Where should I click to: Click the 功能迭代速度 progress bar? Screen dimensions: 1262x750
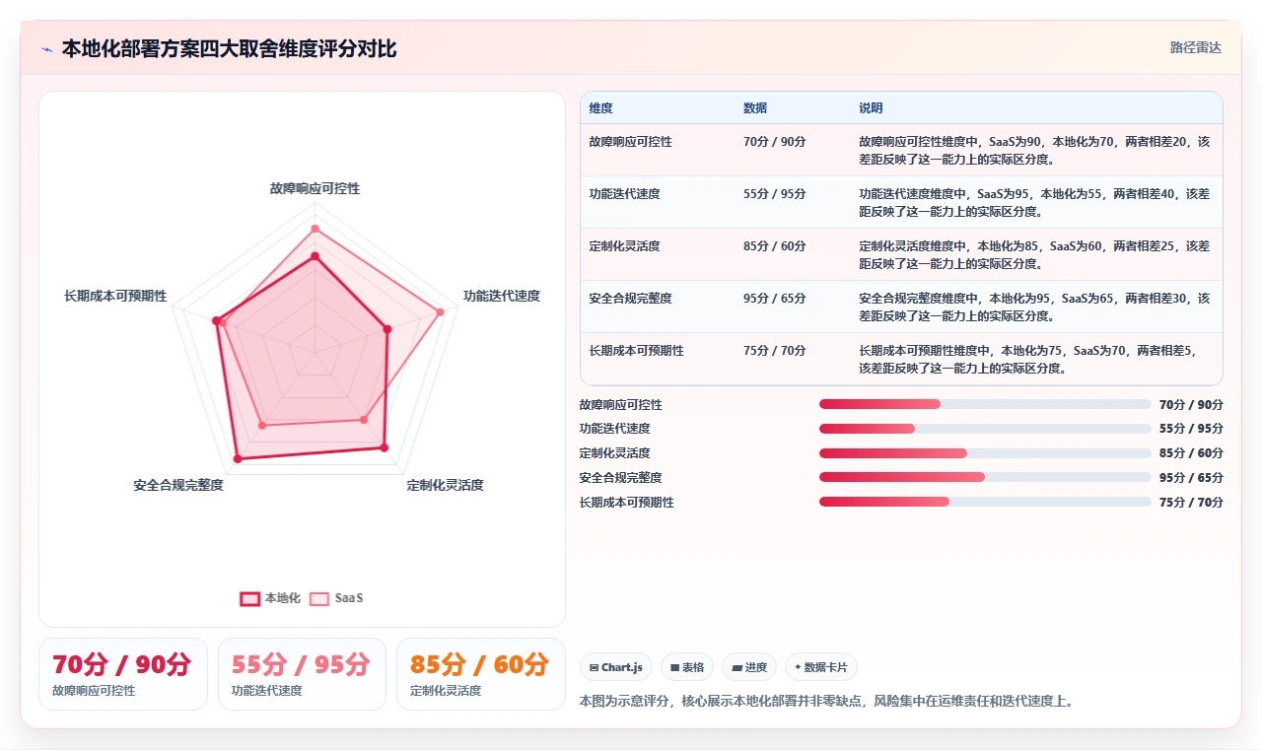[985, 429]
